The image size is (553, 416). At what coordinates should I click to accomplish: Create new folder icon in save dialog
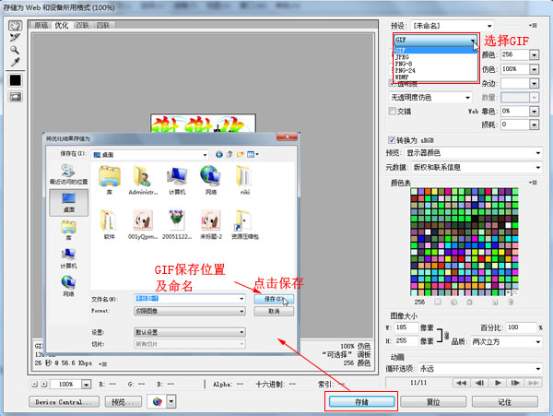point(241,155)
